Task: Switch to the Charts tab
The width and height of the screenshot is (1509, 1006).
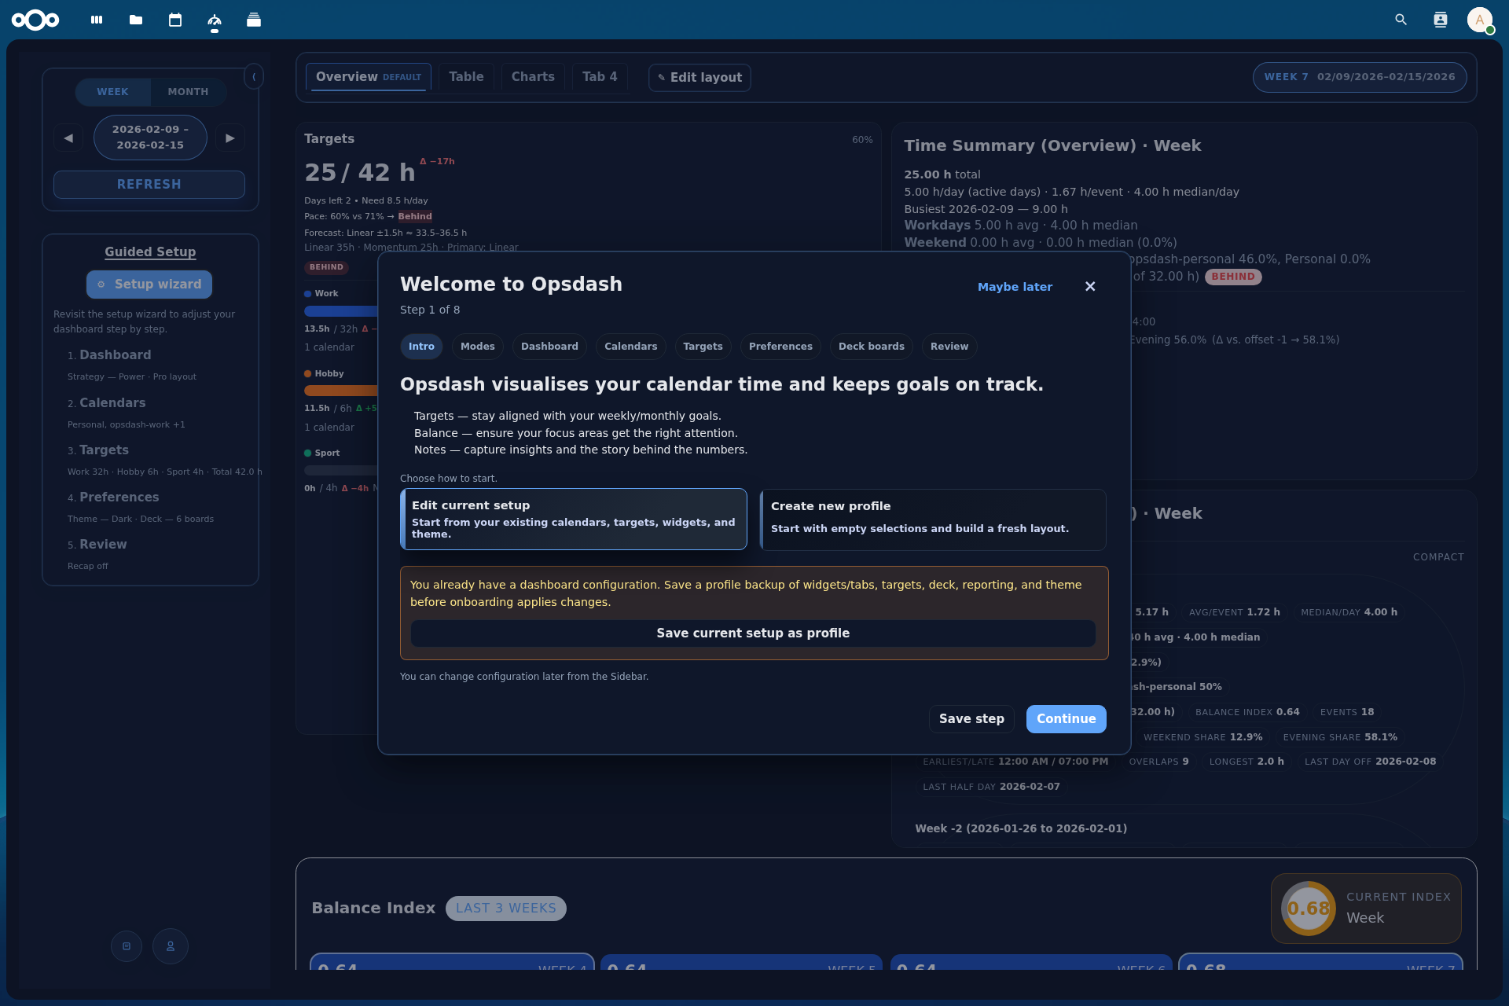Action: 533,77
